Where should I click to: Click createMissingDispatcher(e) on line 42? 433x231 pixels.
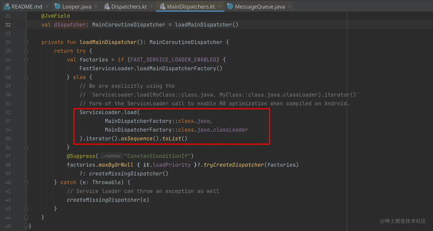point(108,200)
